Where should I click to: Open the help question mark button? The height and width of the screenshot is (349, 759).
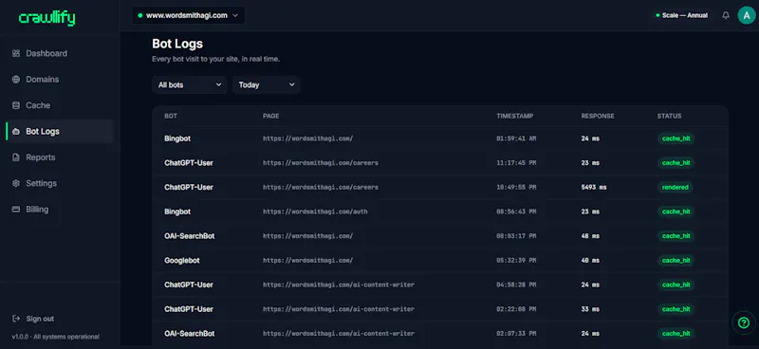tap(744, 322)
